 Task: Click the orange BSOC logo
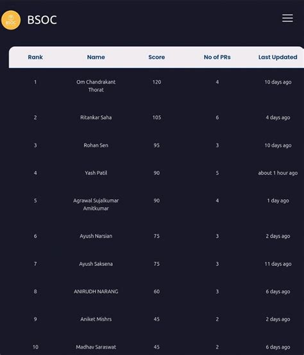(x=11, y=20)
